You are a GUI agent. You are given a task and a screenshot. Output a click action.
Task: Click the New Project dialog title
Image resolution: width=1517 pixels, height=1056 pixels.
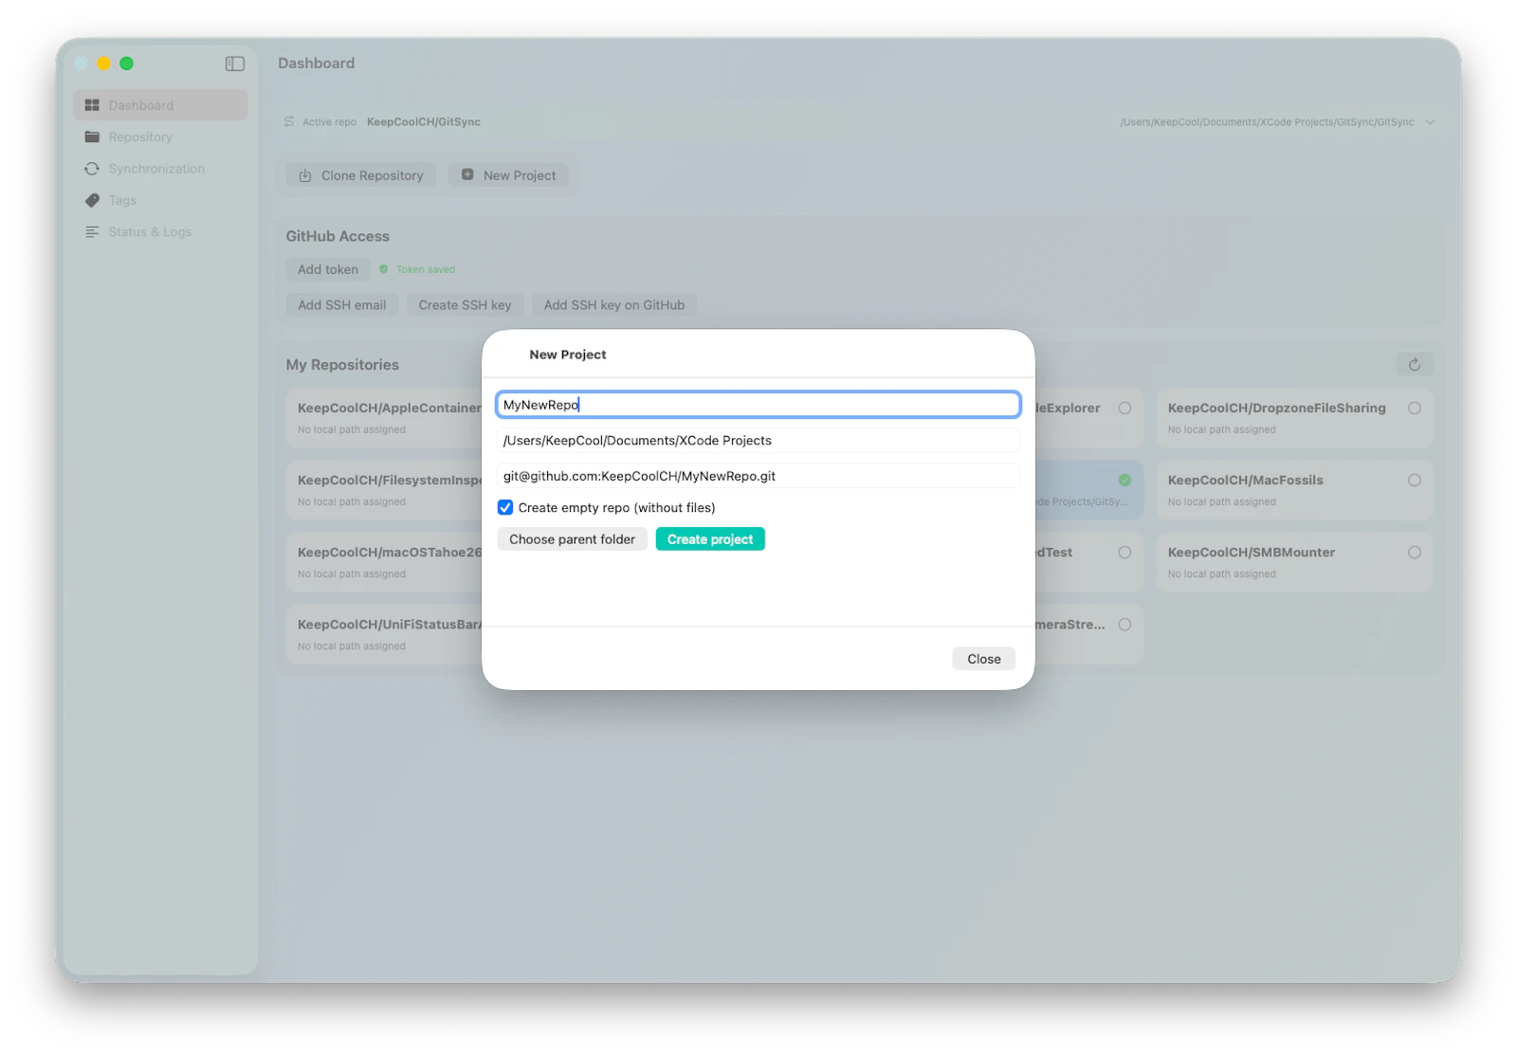tap(568, 355)
